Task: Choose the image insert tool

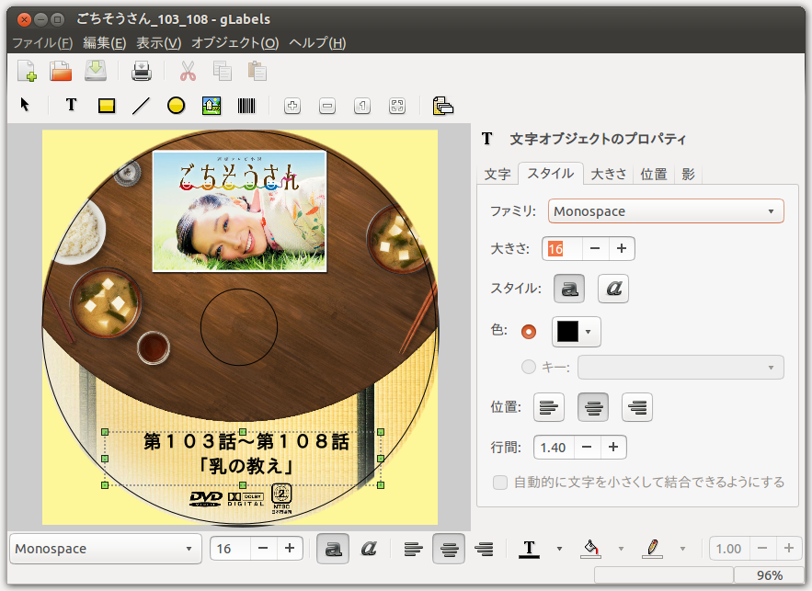Action: 212,106
